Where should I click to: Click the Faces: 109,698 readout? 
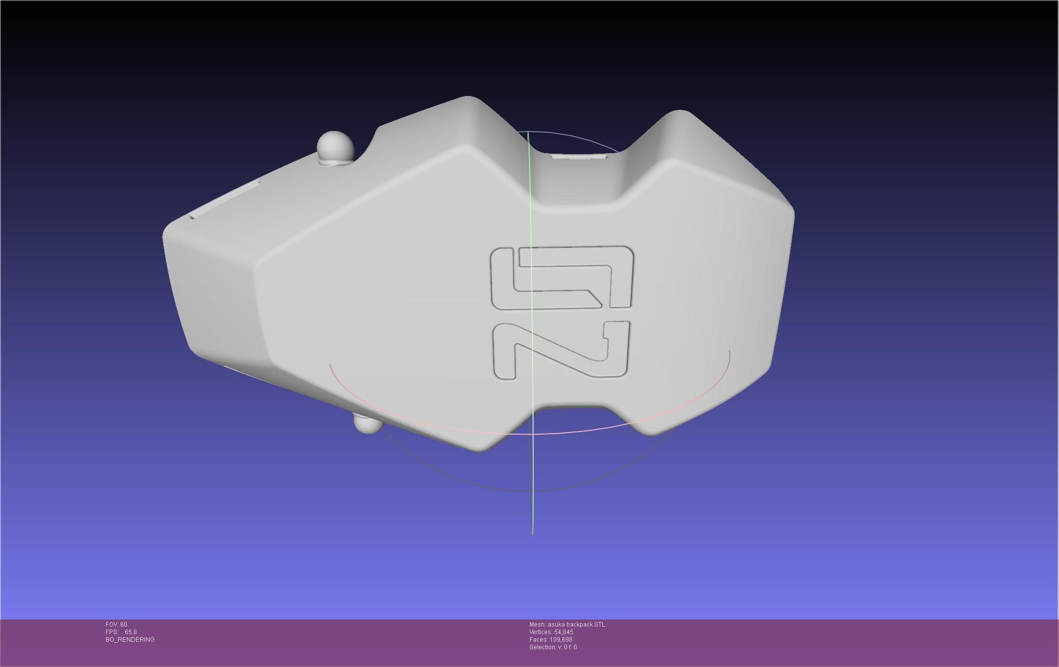551,640
